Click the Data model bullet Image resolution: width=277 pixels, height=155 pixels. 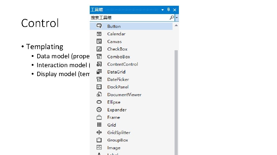(63, 56)
